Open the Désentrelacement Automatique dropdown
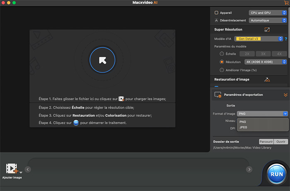Viewport: 290px width, 191px height. point(268,20)
